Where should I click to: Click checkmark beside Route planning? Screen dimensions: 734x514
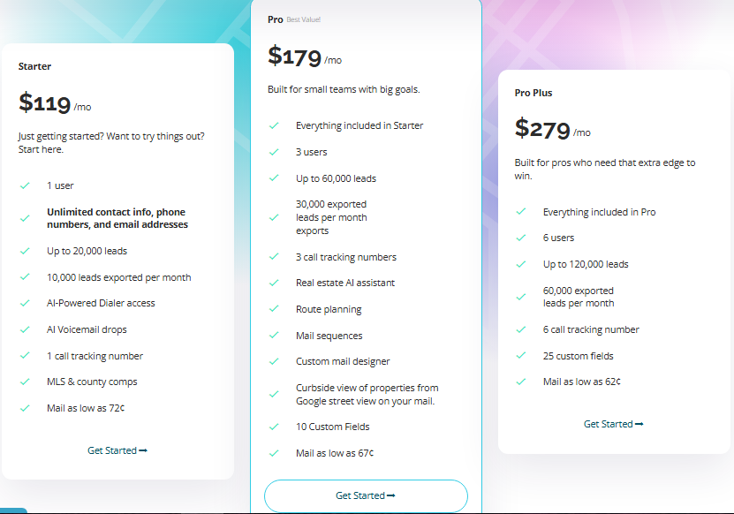coord(274,309)
